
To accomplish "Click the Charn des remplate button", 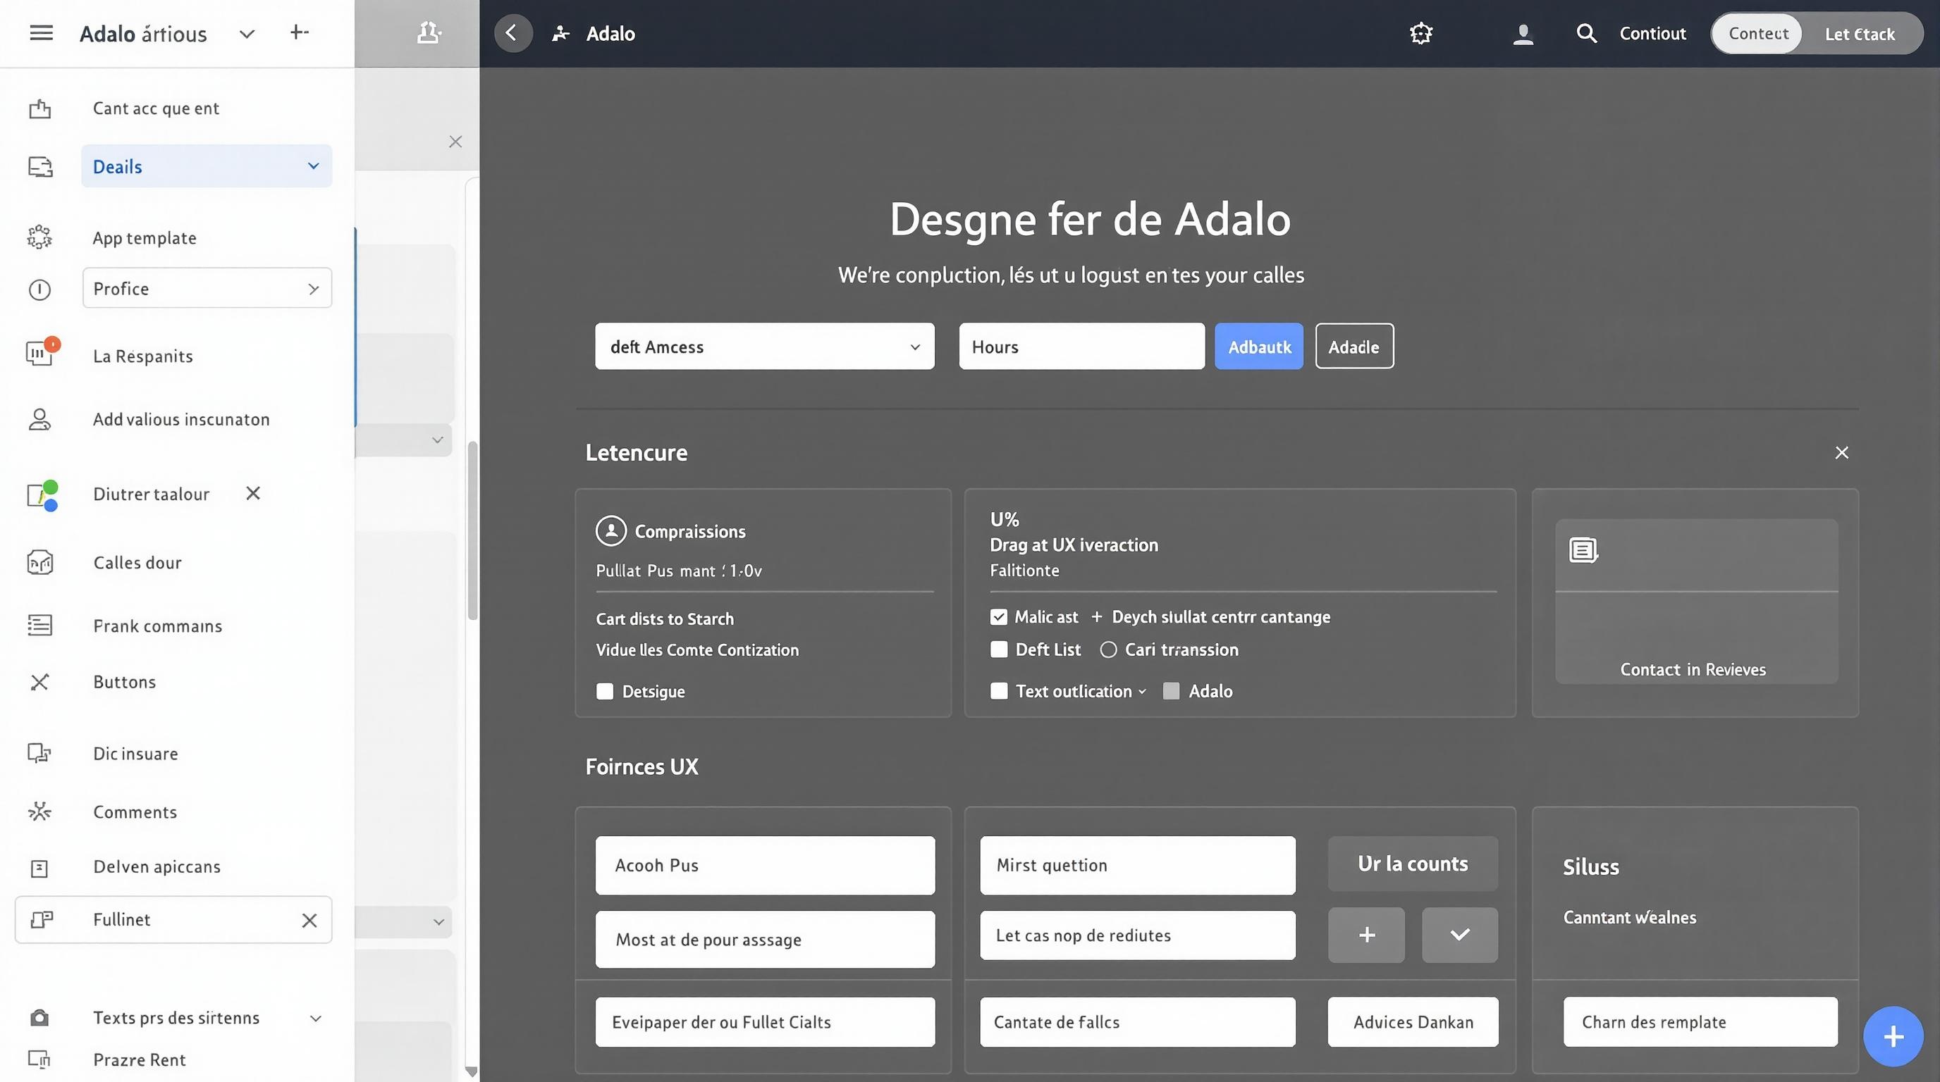I will [1700, 1022].
